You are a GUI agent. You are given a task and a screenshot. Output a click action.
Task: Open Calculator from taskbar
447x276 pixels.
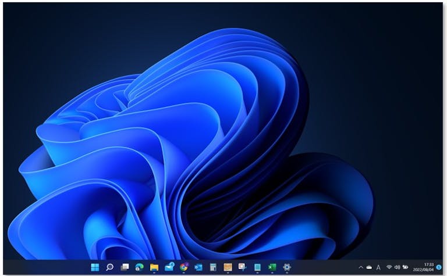point(213,267)
